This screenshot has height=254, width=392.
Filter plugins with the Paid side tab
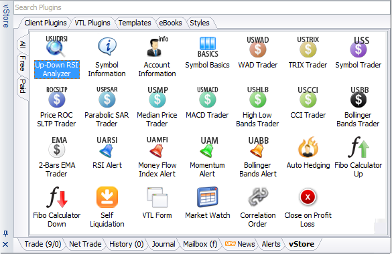pos(23,86)
